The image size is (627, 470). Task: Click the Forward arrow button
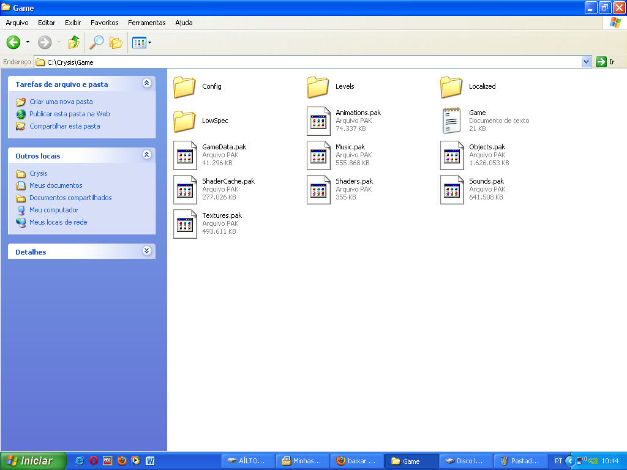coord(45,42)
